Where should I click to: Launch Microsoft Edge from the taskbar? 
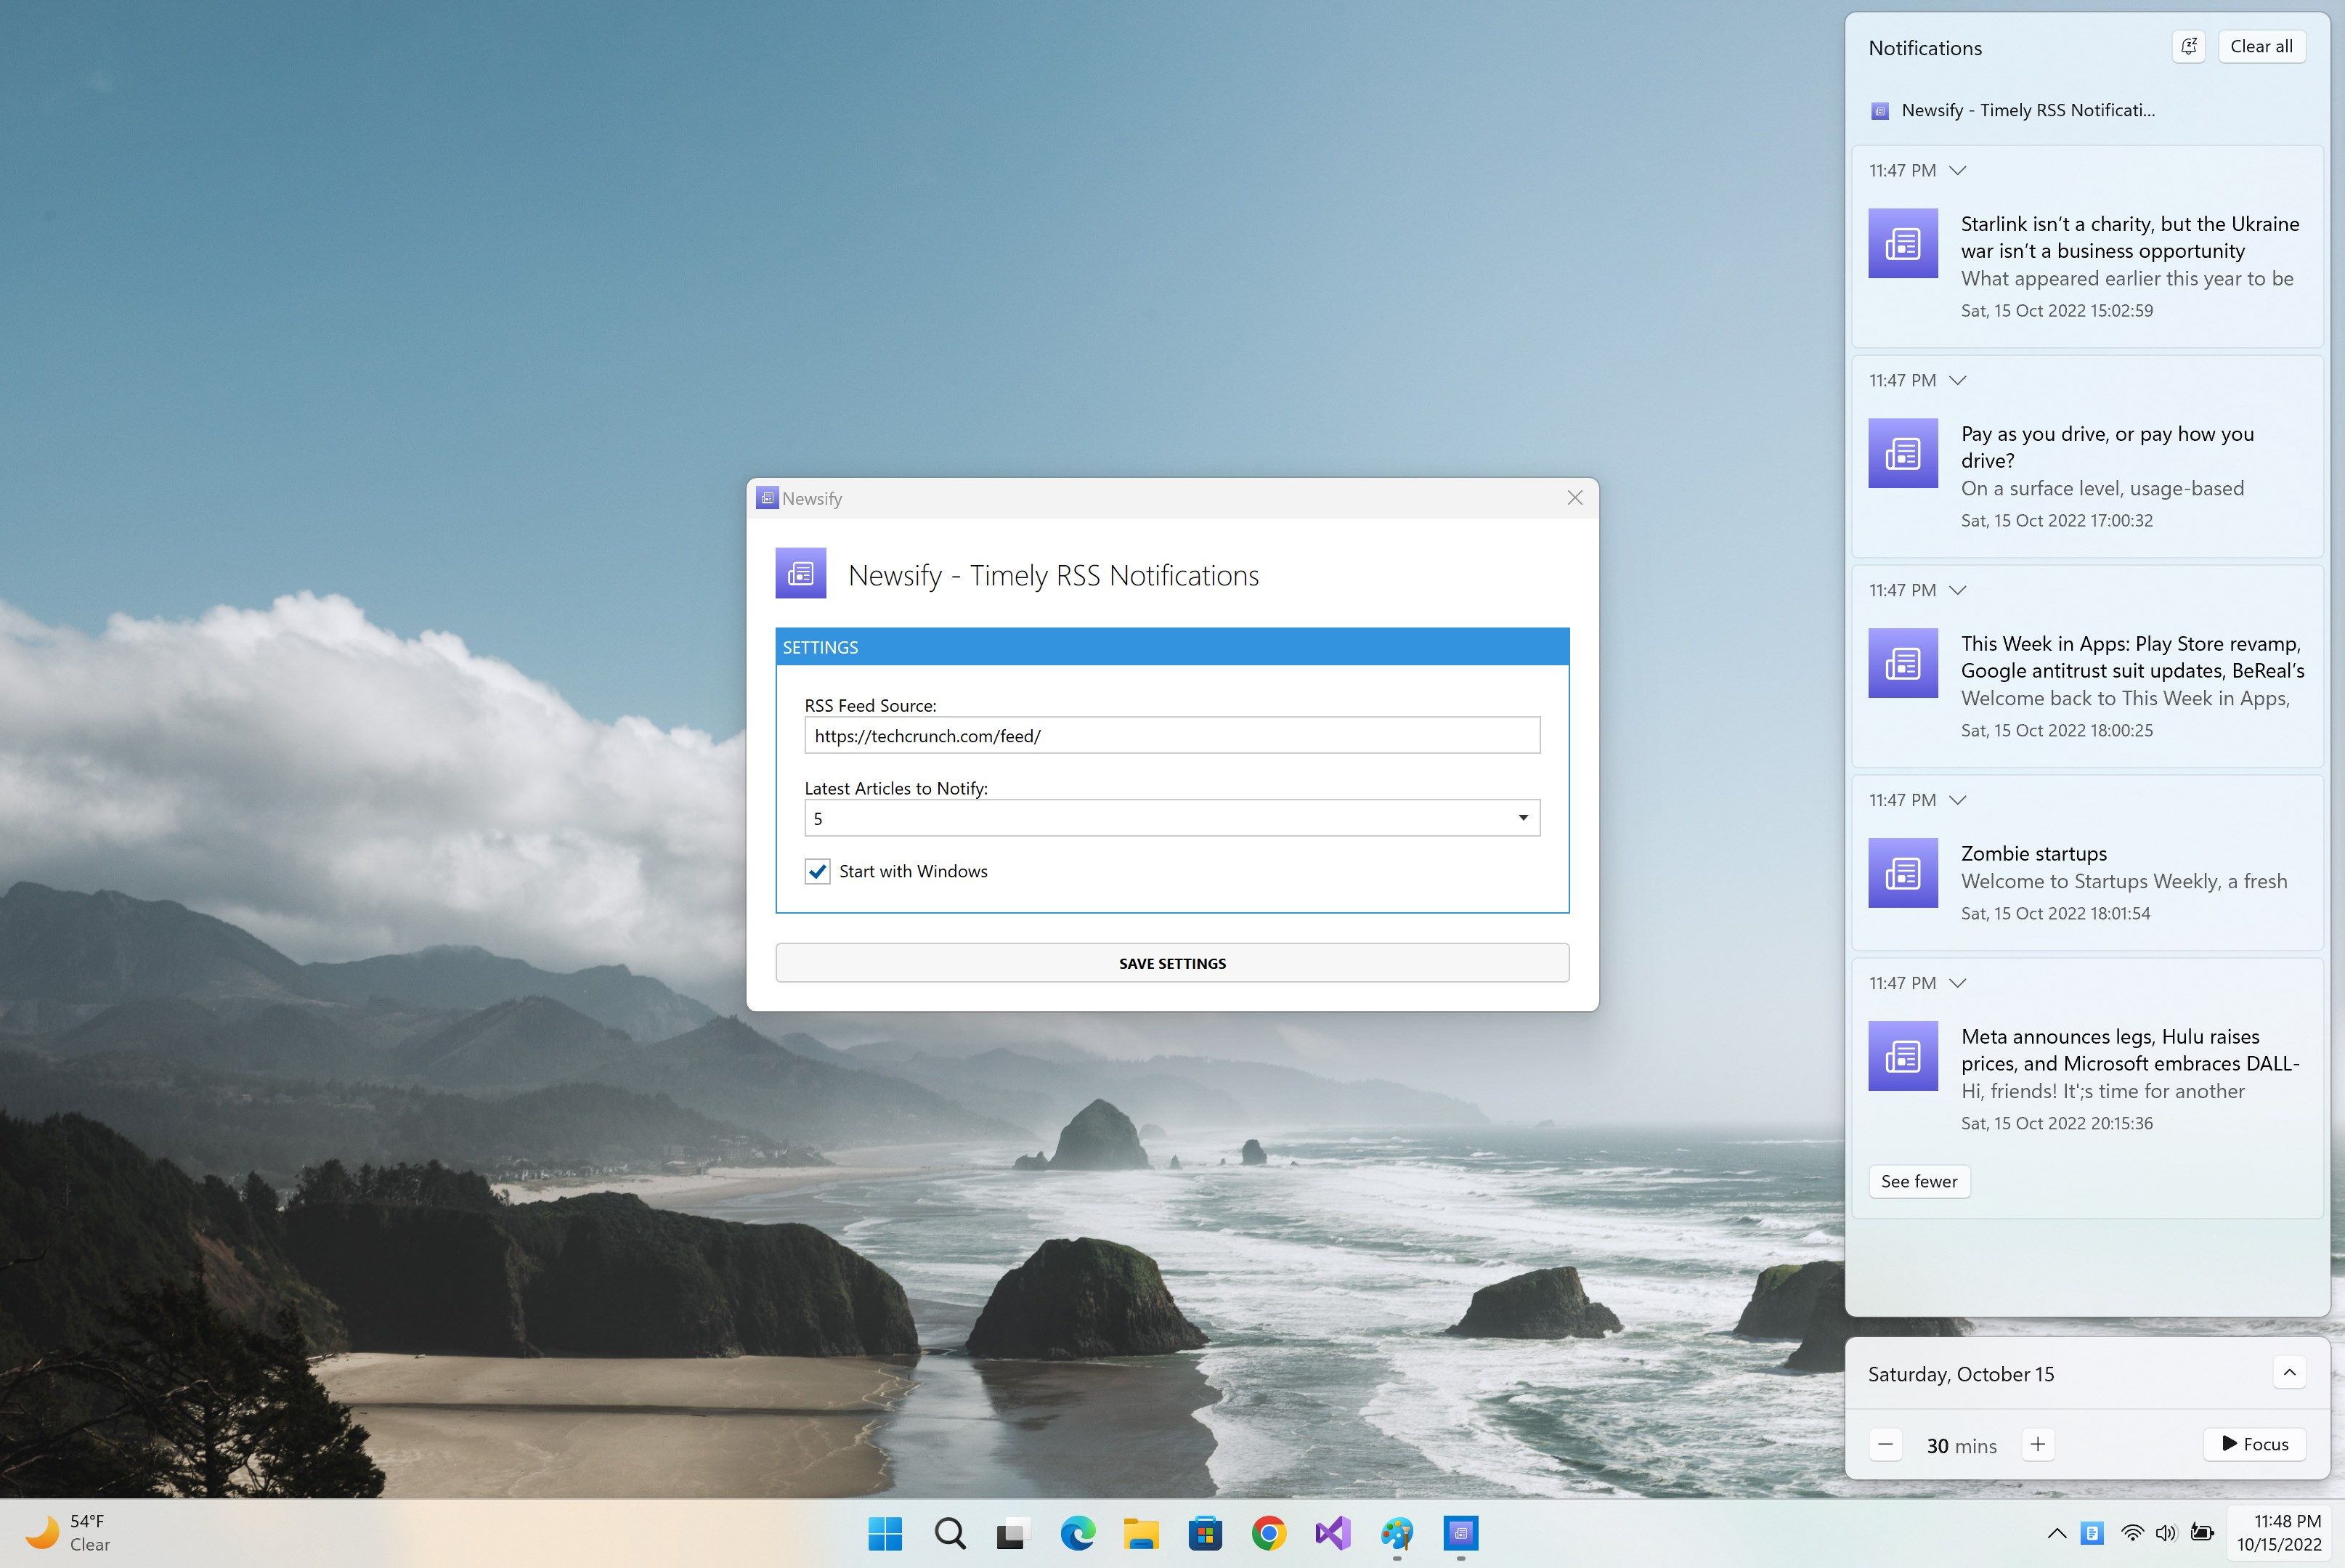[x=1077, y=1533]
